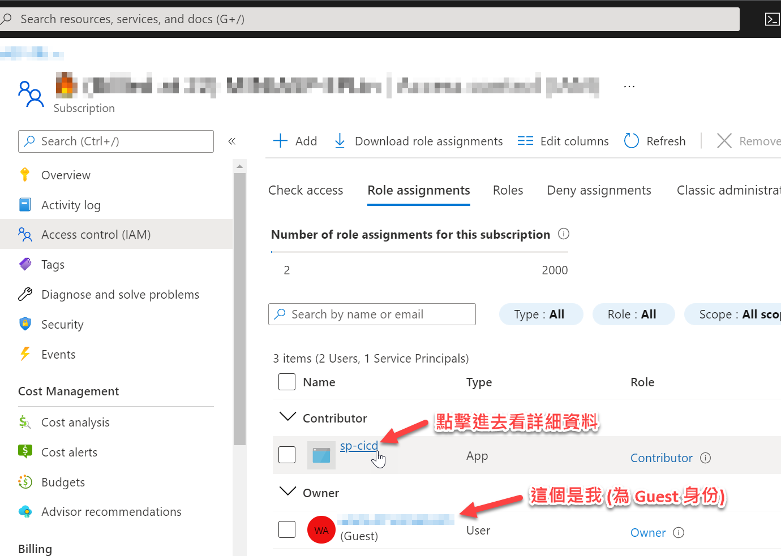Viewport: 781px width, 556px height.
Task: Click the Diagnose and solve problems wrench icon
Action: coord(25,294)
